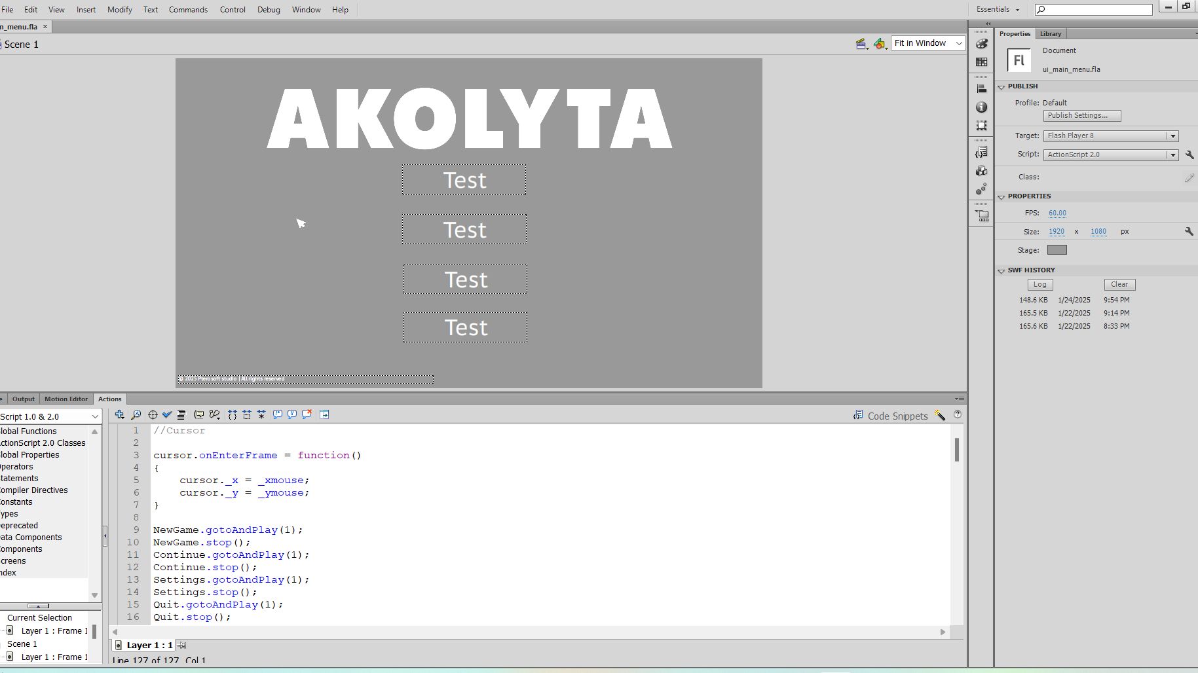Edit the stage width value 1920
Image resolution: width=1198 pixels, height=673 pixels.
point(1057,232)
